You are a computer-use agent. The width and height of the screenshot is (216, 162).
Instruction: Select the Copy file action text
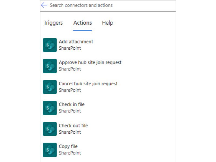[68, 146]
